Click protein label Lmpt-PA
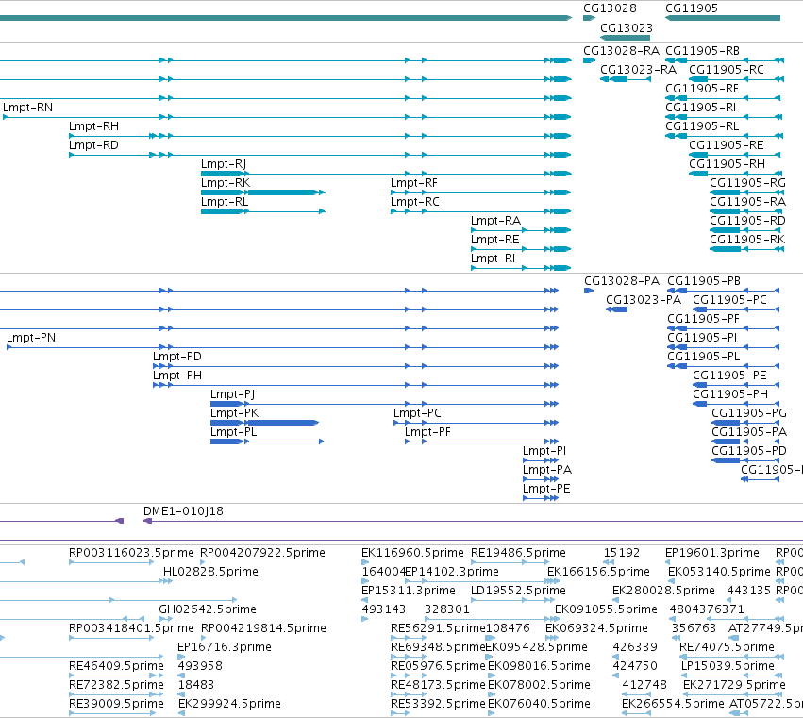Viewport: 803px width, 718px height. coord(547,470)
